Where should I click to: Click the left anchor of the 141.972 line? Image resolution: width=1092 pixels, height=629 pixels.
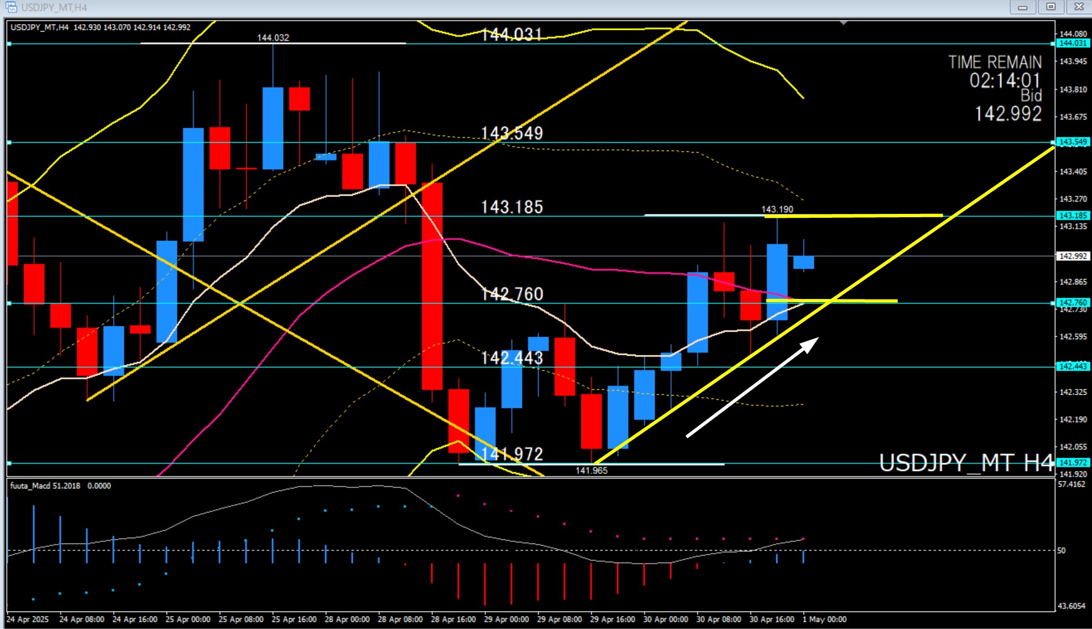pyautogui.click(x=9, y=463)
